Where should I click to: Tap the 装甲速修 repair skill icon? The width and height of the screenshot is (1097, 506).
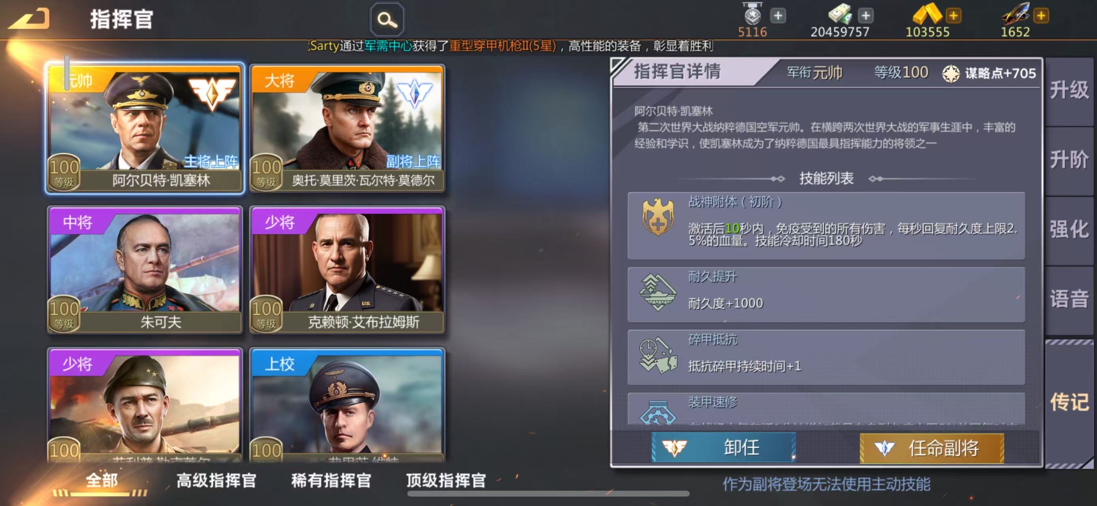pos(658,412)
